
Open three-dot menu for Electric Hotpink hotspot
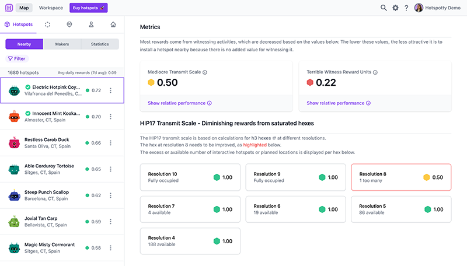110,90
